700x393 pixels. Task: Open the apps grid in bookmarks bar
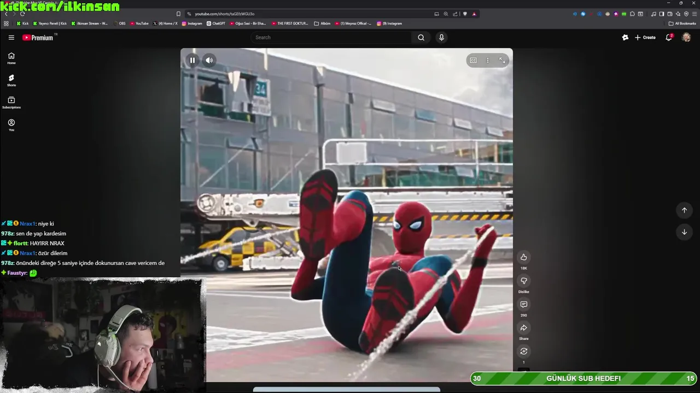6,23
